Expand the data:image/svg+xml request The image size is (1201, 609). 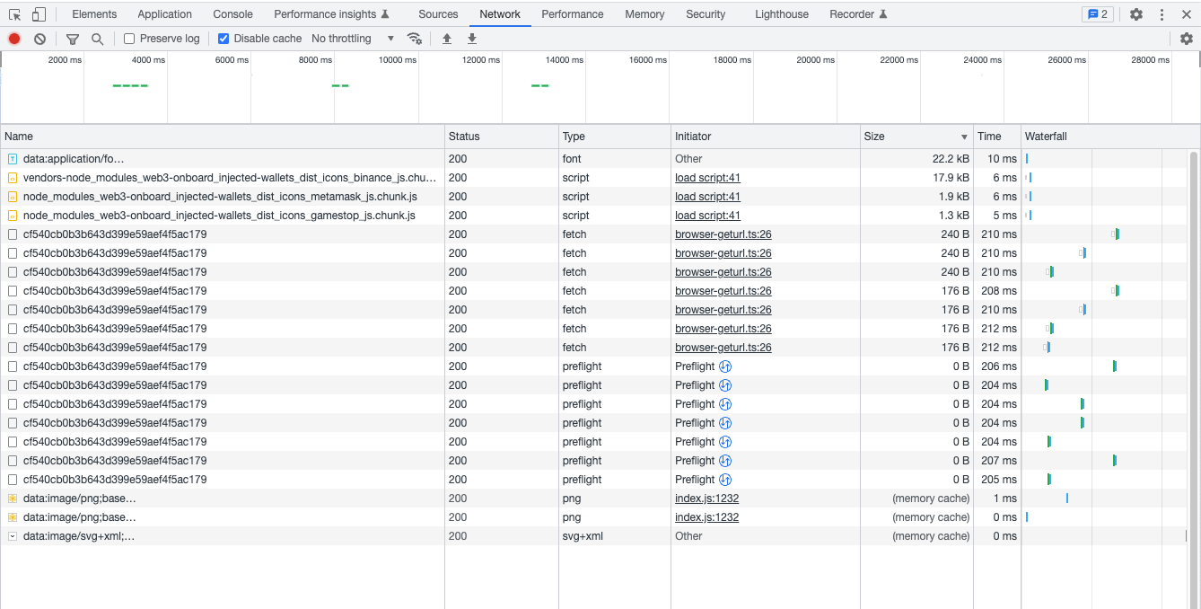point(12,535)
